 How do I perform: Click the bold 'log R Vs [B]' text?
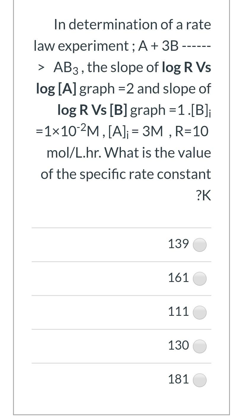click(92, 110)
